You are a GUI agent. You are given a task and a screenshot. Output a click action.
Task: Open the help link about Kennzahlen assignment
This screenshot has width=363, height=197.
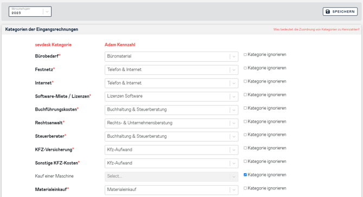point(316,29)
